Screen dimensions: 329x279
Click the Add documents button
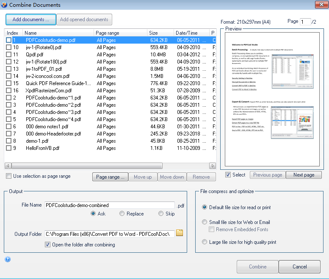(31, 19)
